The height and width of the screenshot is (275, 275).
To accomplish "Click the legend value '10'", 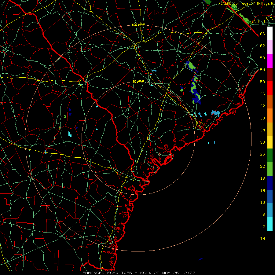I will tap(262, 202).
